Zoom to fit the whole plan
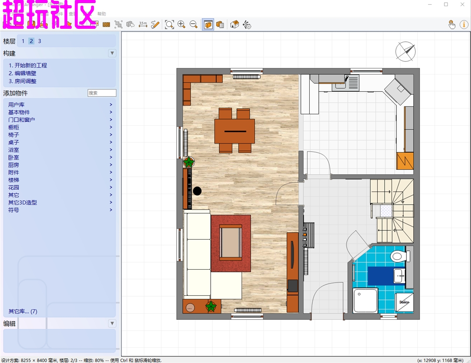Screen dimensions: 471x363 169,24
